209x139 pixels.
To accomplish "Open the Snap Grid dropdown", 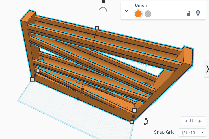I will [x=192, y=132].
